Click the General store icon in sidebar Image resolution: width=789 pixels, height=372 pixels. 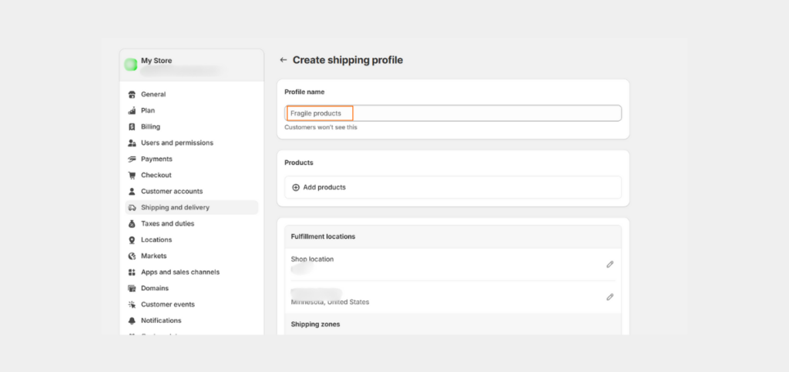[132, 95]
